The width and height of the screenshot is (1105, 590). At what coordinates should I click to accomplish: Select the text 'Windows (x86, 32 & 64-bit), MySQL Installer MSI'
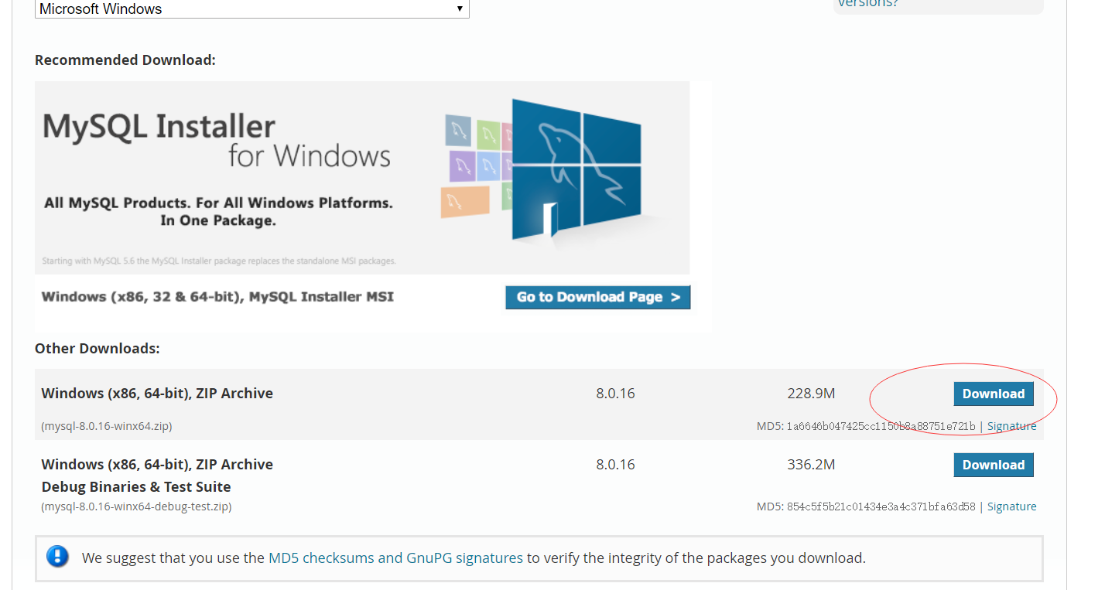tap(217, 297)
